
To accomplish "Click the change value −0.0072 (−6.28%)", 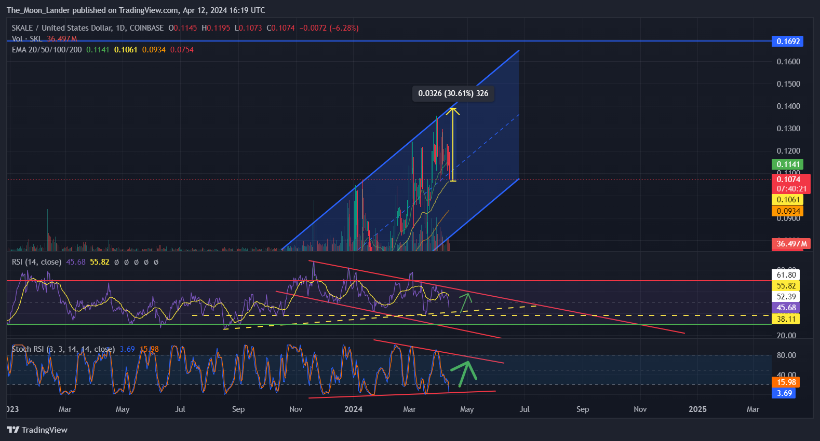I will pyautogui.click(x=329, y=28).
